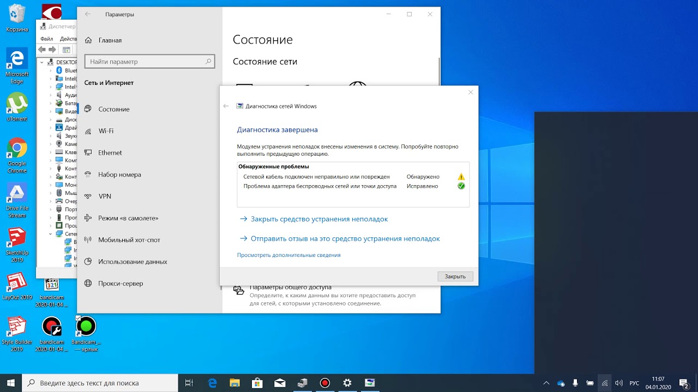Open Microsoft Edge desktop shortcut
The height and width of the screenshot is (392, 698).
(x=17, y=66)
